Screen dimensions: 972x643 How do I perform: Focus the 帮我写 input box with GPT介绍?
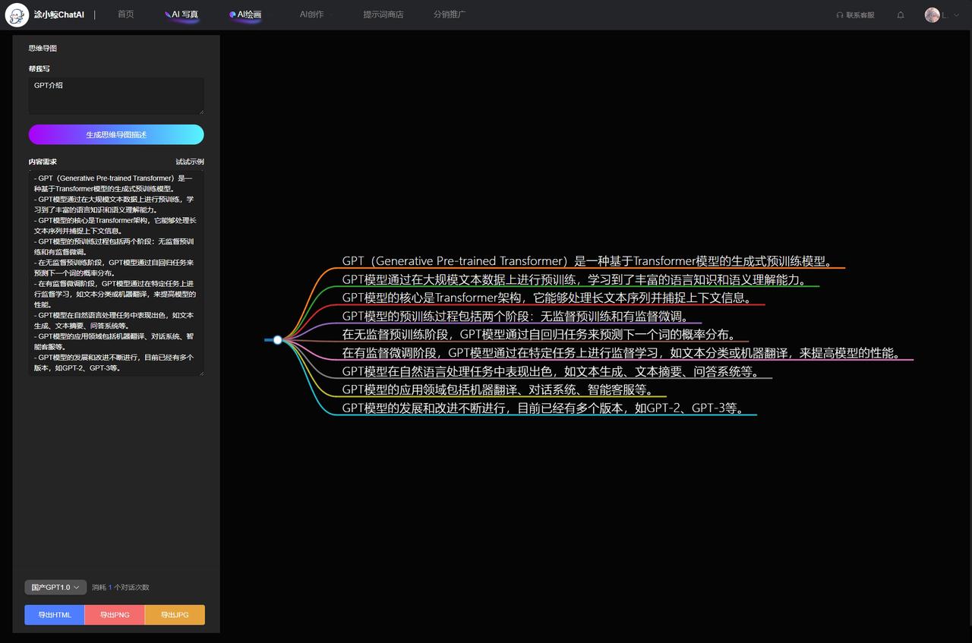point(116,96)
